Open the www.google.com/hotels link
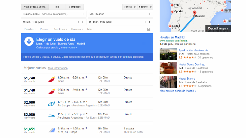 173,41
